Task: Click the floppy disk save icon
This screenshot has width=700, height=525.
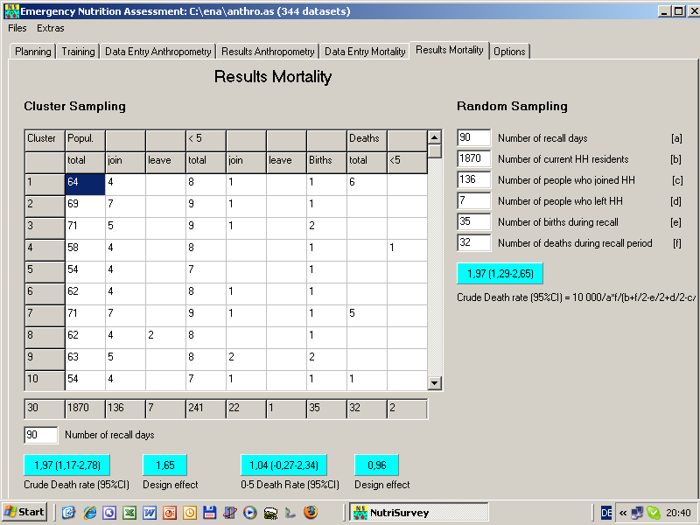Action: (209, 513)
